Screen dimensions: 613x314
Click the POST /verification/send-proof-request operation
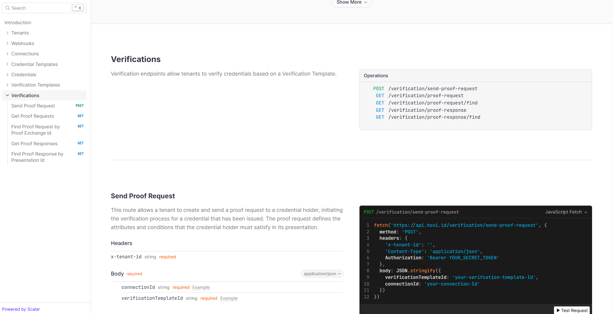tap(432, 89)
